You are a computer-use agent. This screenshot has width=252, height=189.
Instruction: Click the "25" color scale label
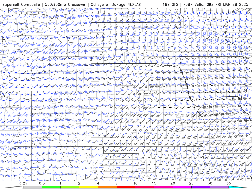coord(191,183)
